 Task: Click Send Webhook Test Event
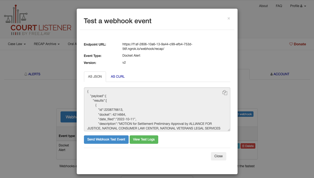106,139
